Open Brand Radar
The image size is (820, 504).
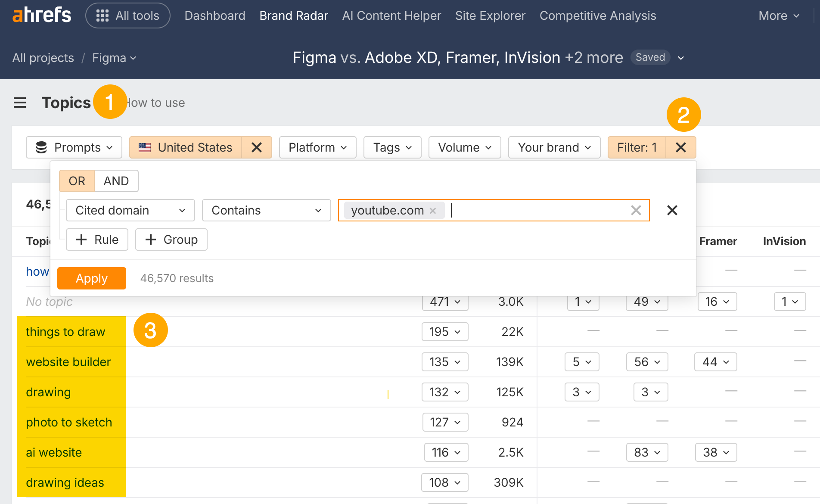pyautogui.click(x=294, y=16)
